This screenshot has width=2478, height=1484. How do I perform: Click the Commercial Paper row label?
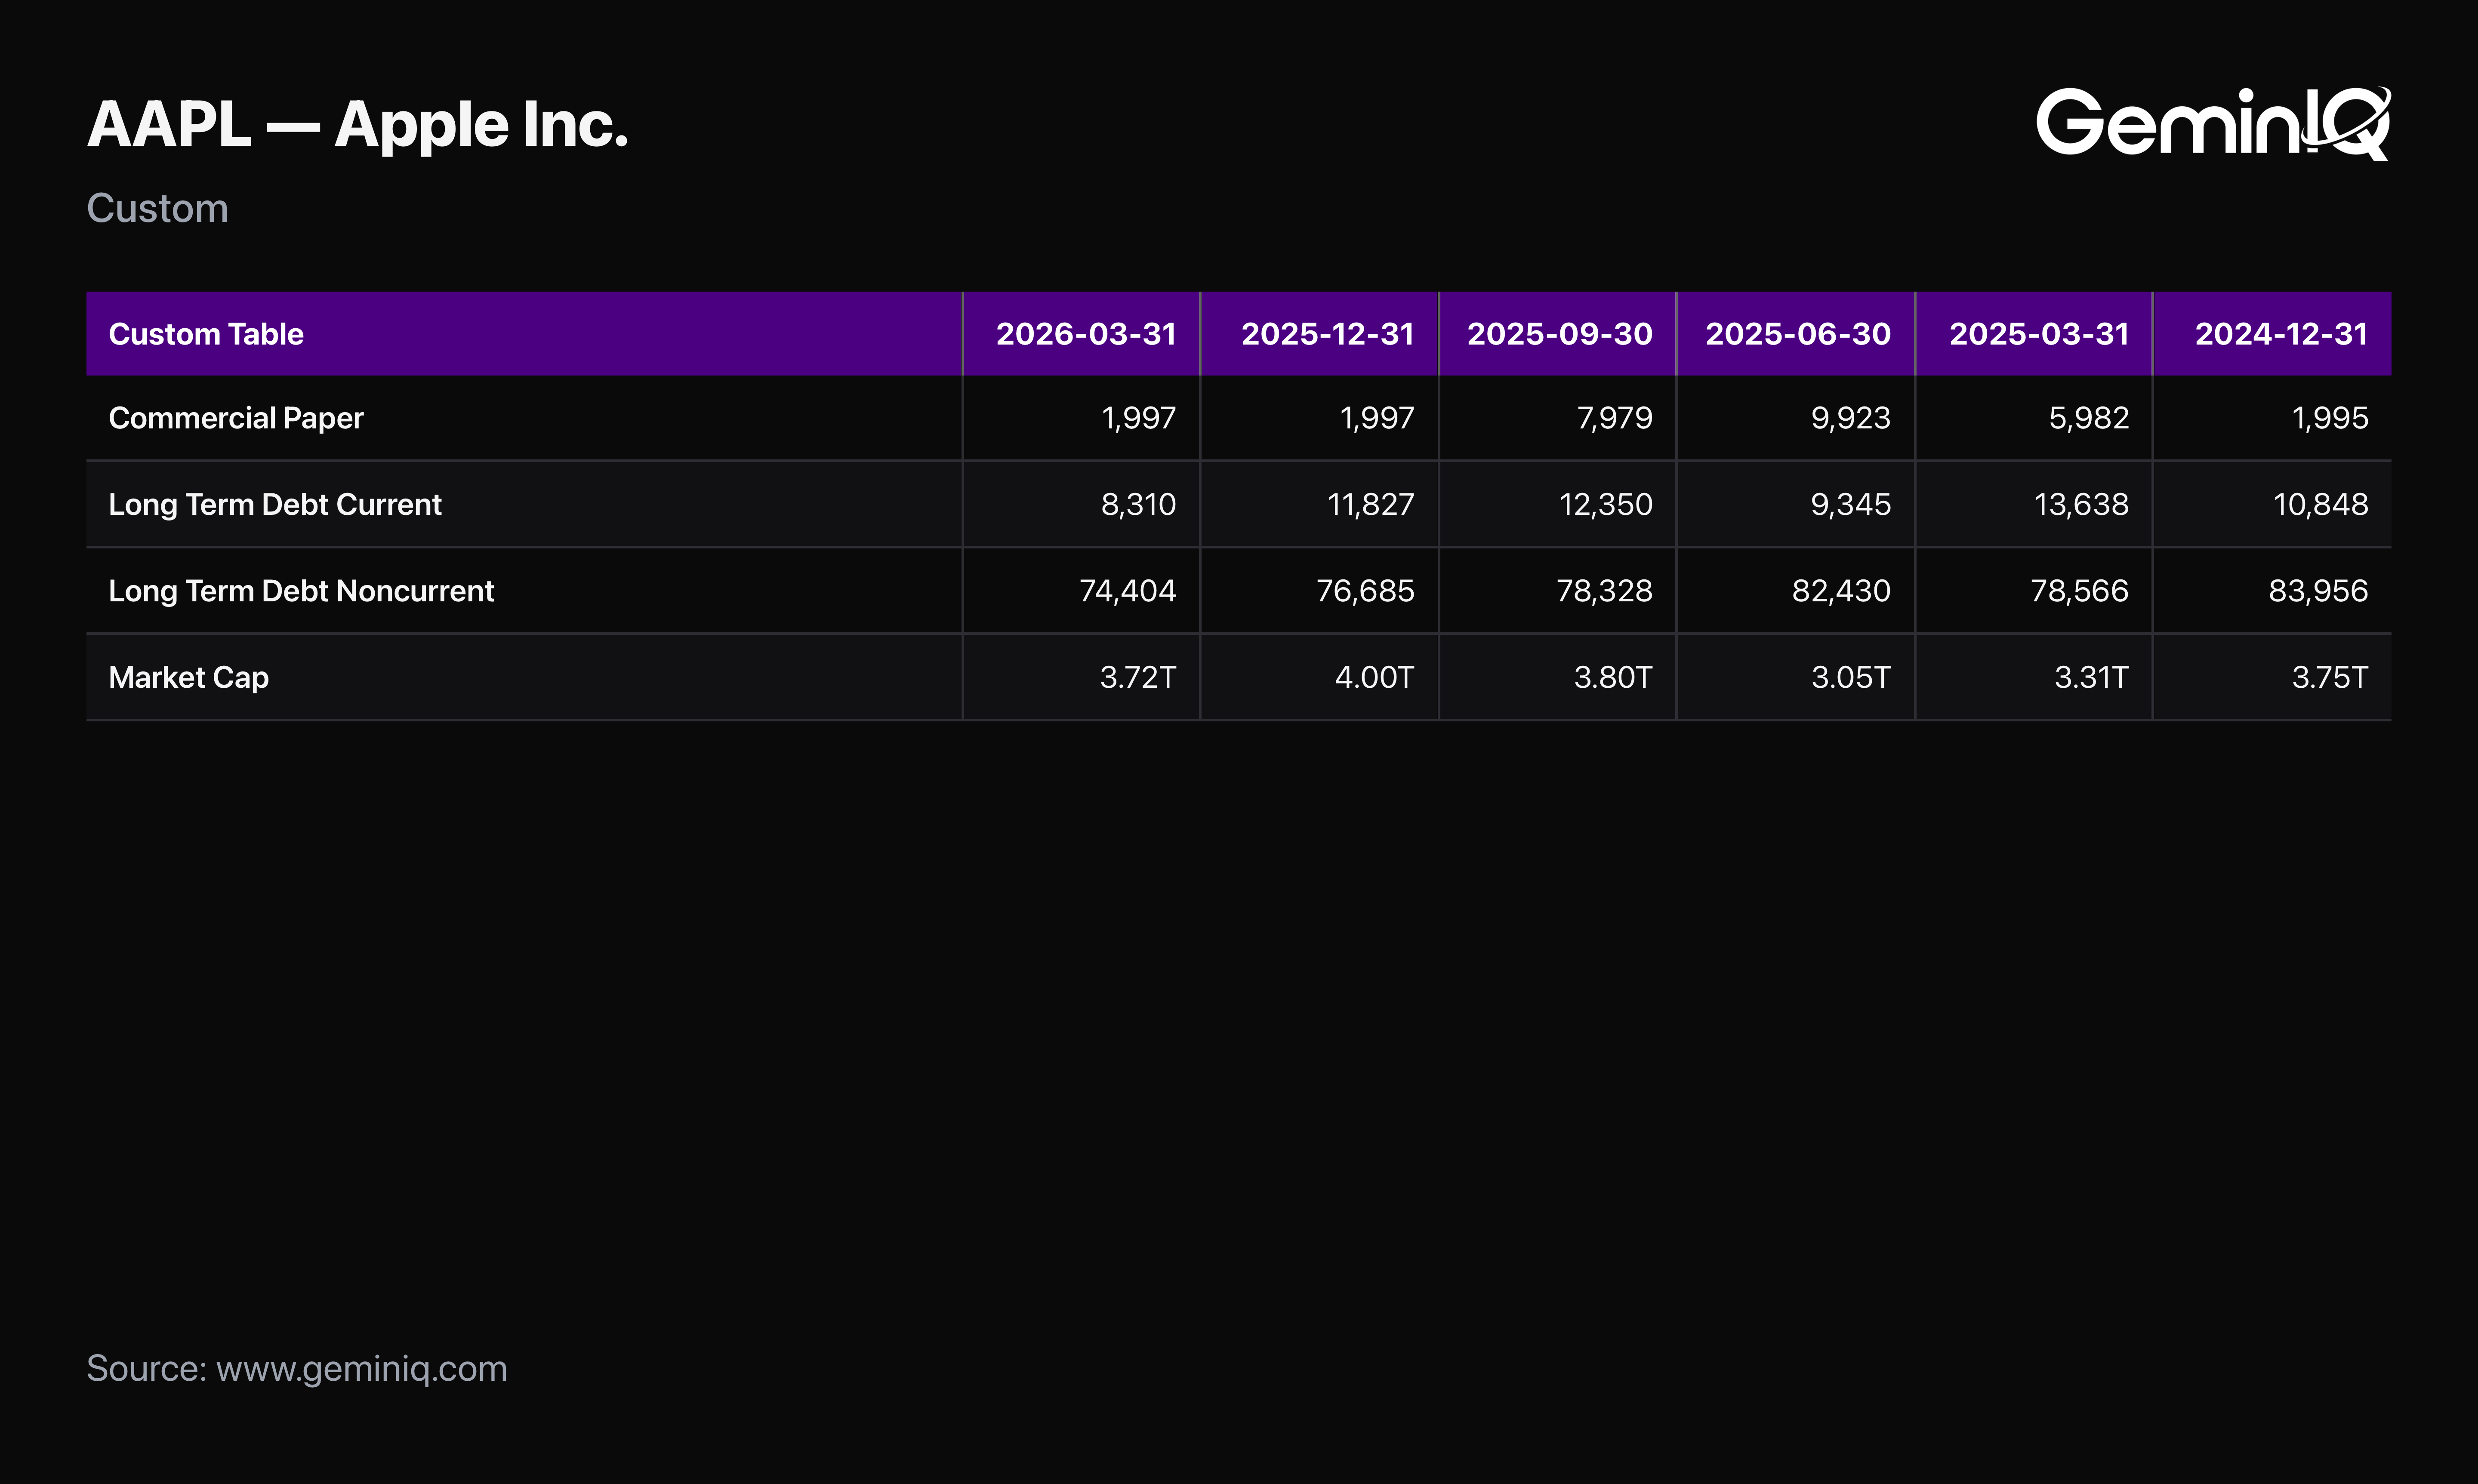(236, 418)
